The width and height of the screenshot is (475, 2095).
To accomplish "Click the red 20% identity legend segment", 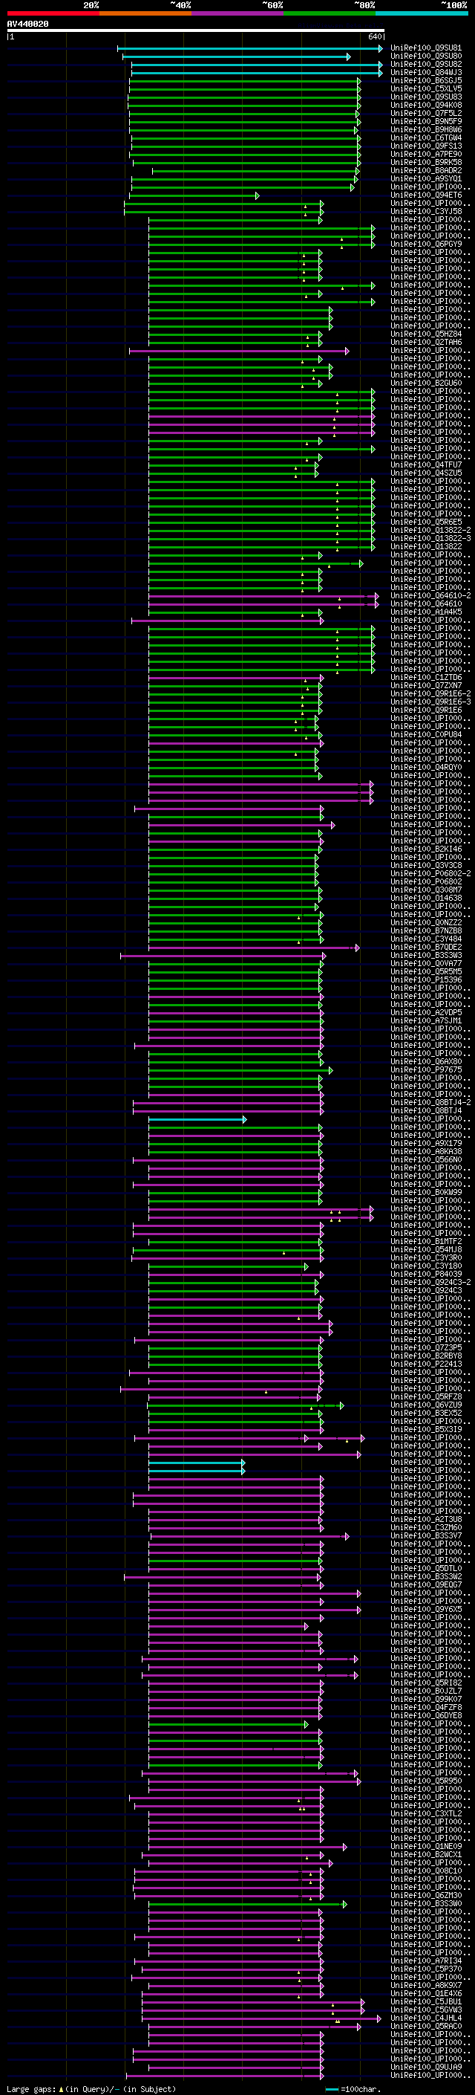I will 53,13.
